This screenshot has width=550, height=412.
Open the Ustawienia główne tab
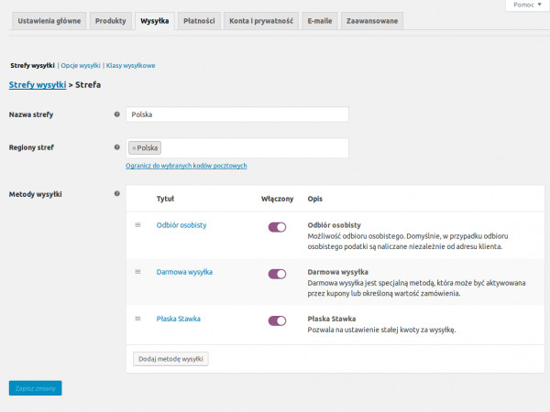point(49,21)
